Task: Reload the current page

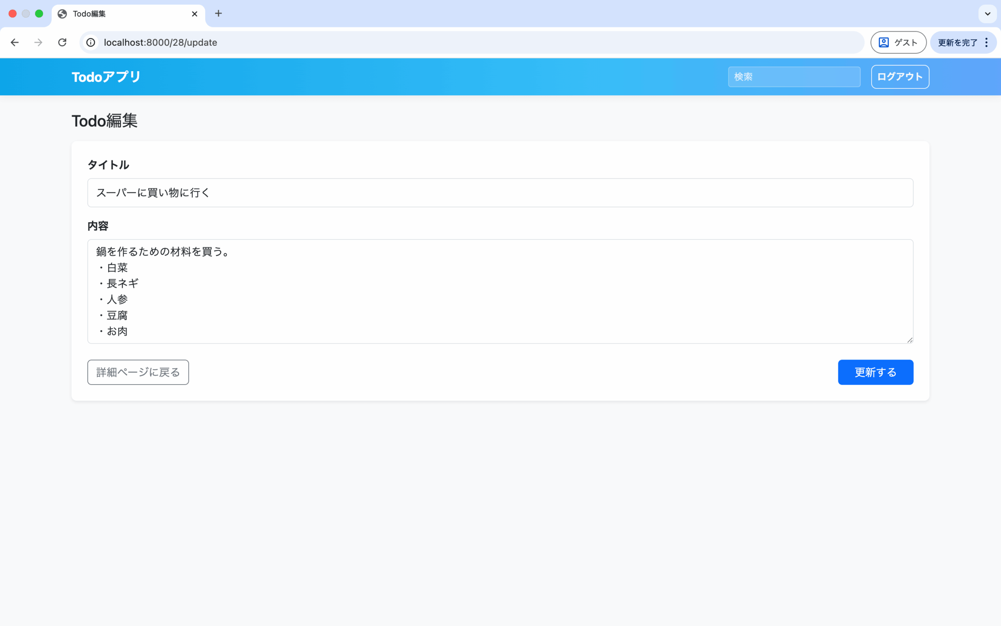Action: 62,42
